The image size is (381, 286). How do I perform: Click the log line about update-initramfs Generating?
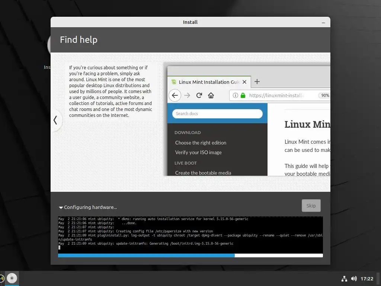point(146,244)
